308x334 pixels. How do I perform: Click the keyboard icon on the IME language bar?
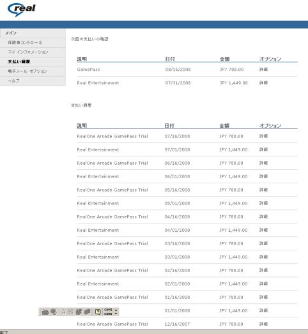[45, 312]
